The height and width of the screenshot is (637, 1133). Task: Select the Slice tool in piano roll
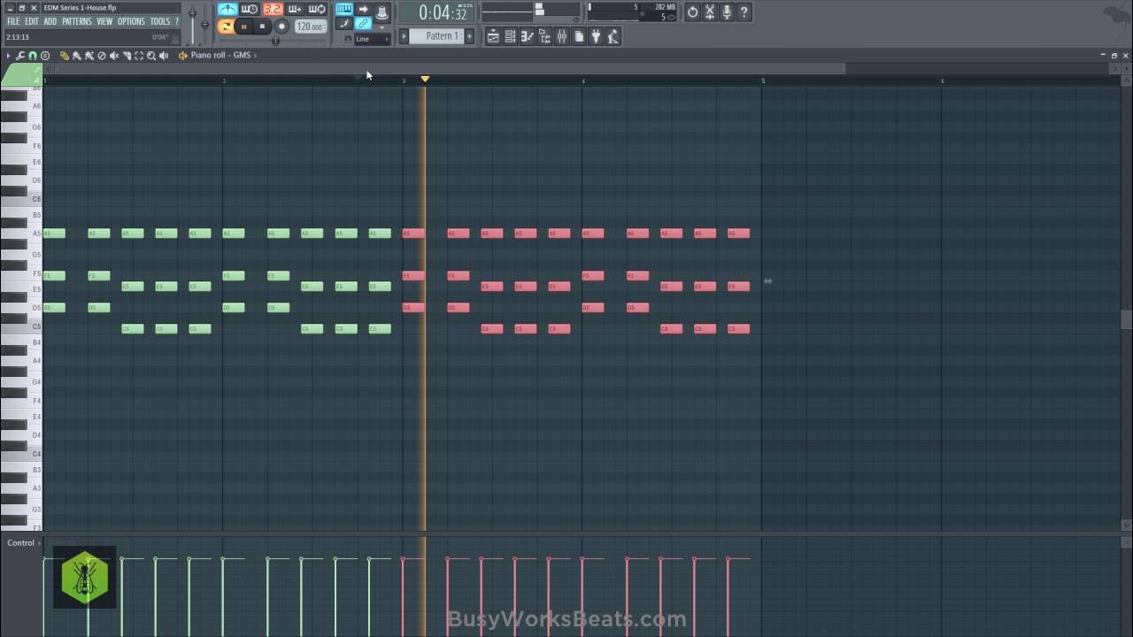click(x=127, y=55)
